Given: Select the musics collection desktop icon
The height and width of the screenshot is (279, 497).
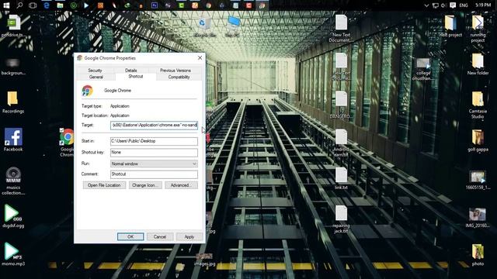Looking at the screenshot, I should (x=13, y=181).
